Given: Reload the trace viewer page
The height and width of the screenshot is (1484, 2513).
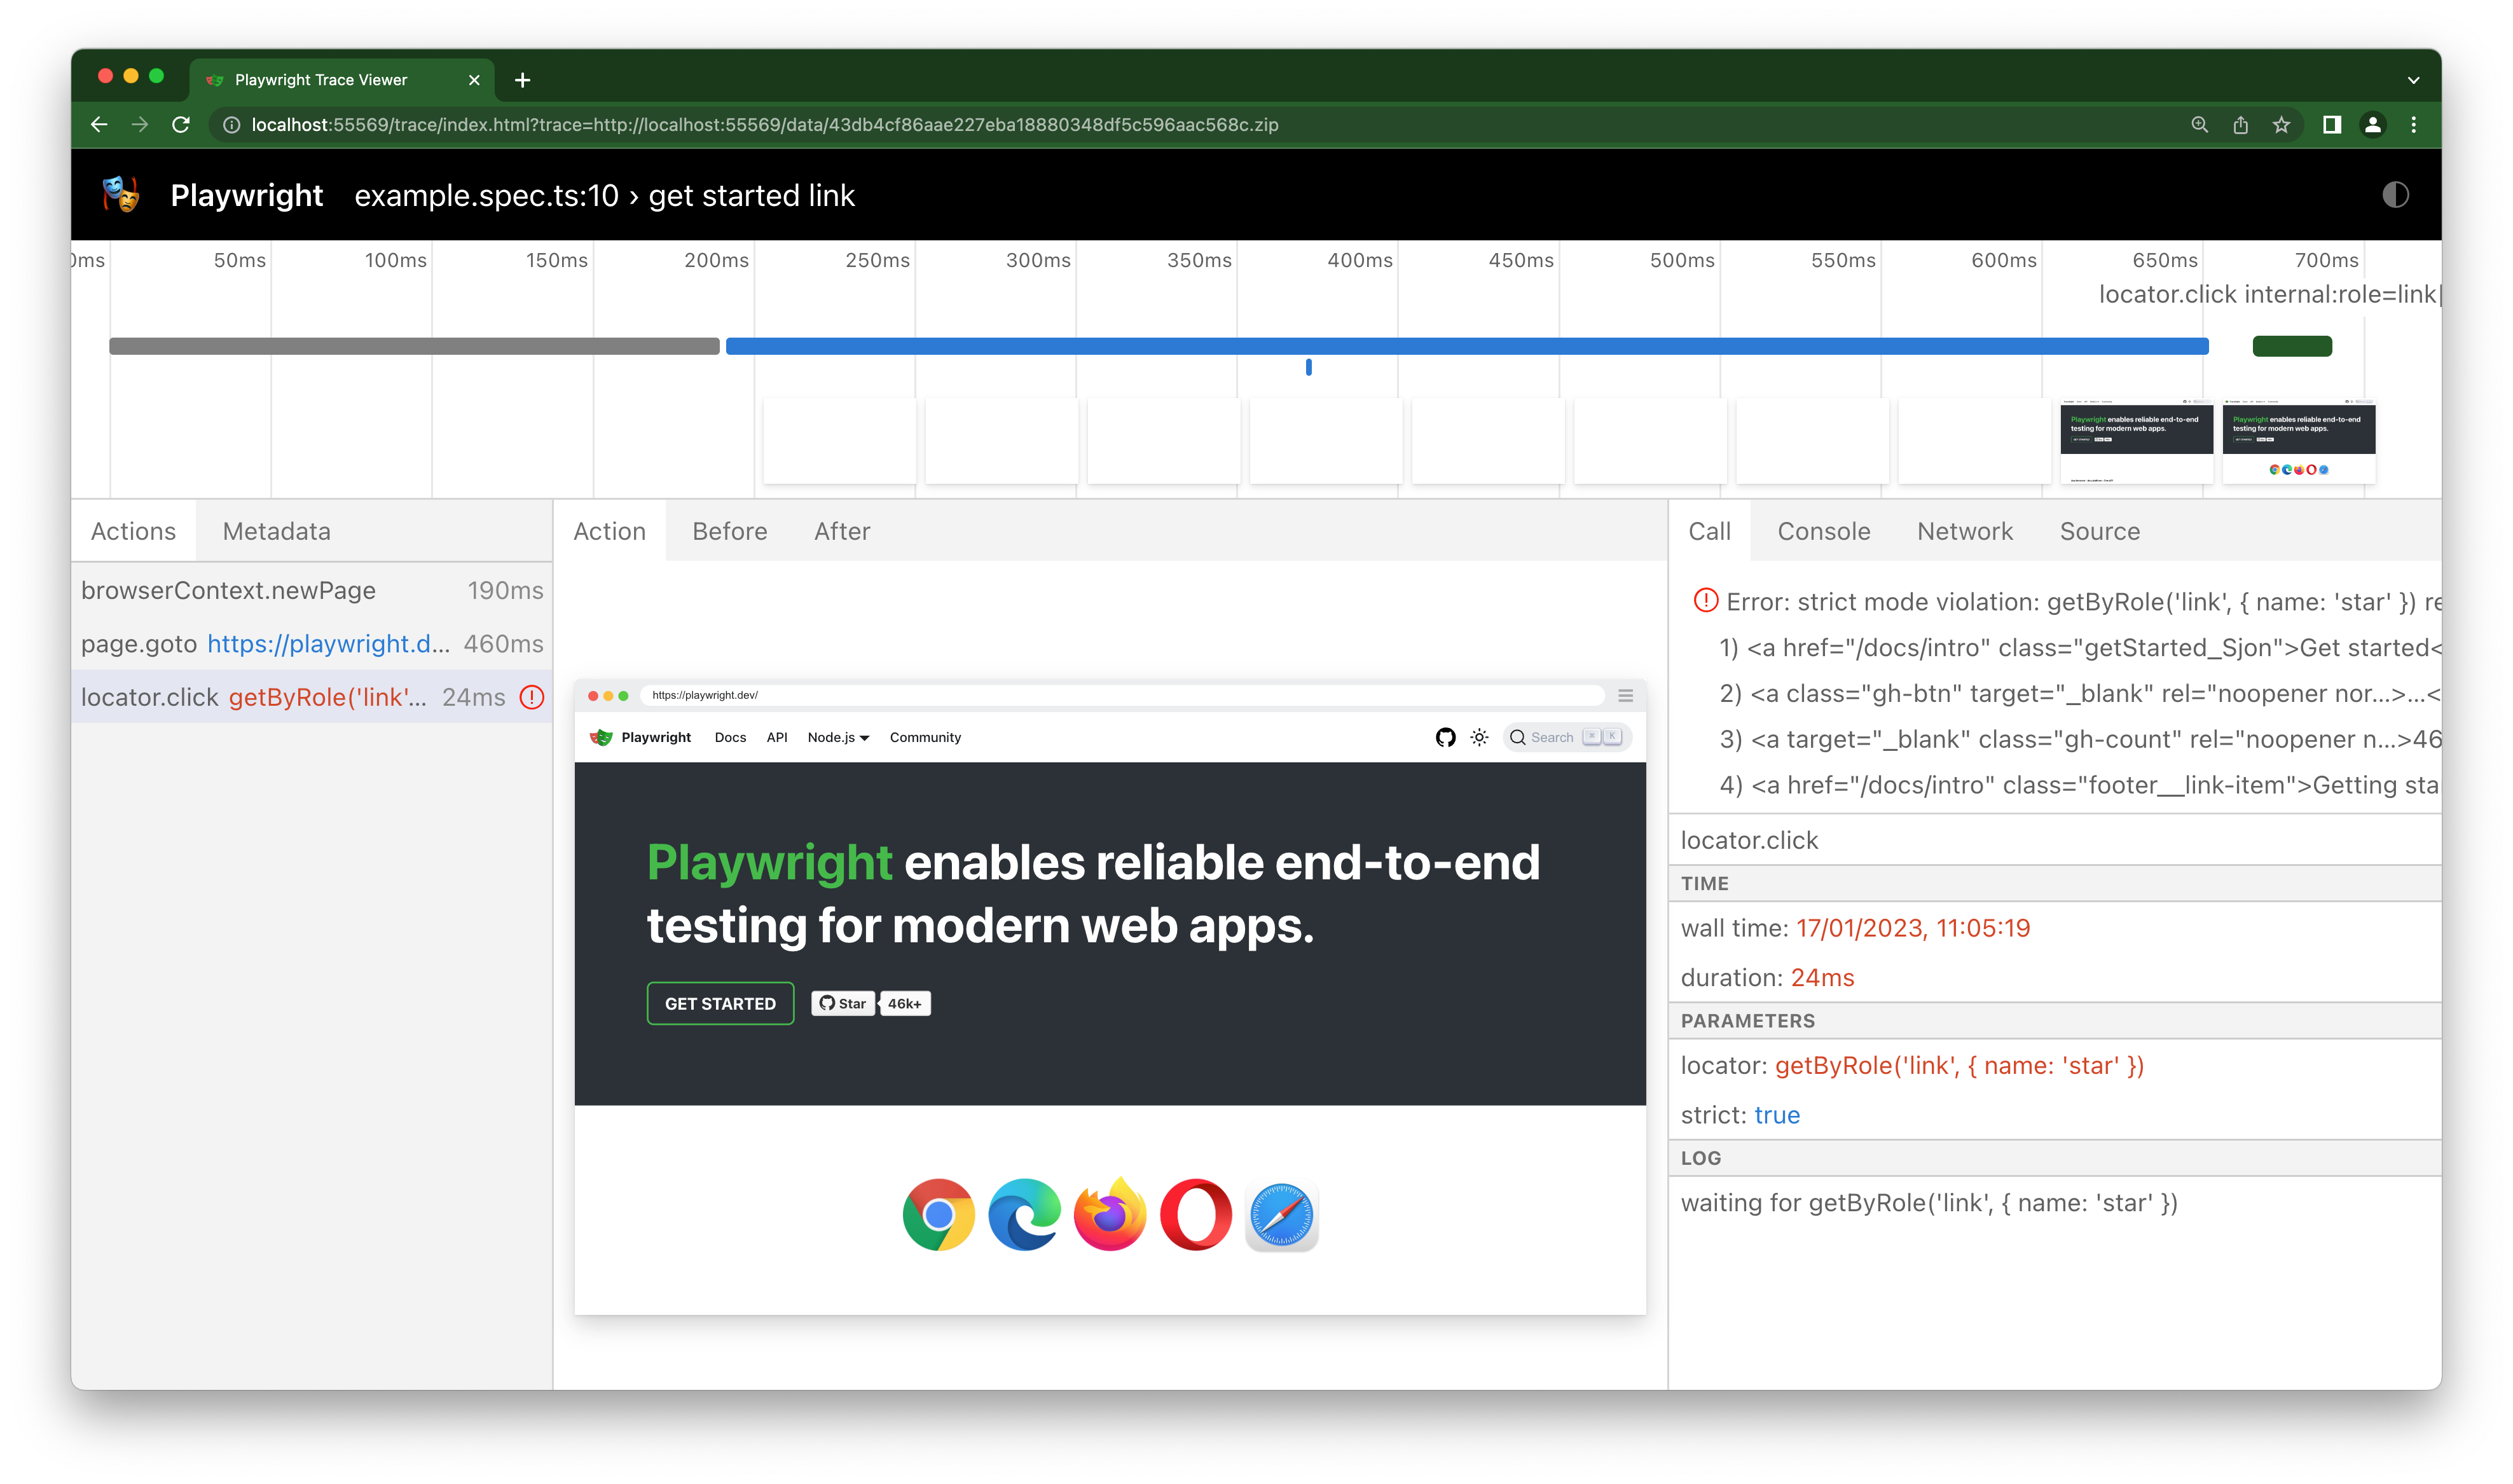Looking at the screenshot, I should 181,124.
